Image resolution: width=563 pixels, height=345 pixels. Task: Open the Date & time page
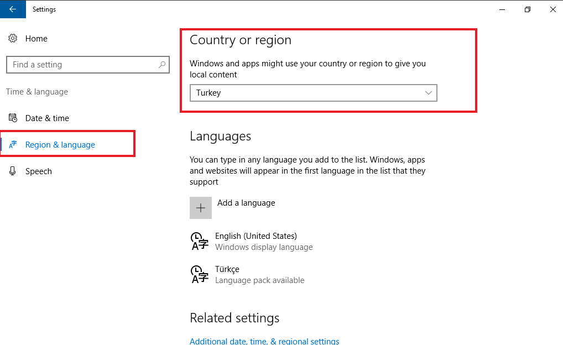click(47, 118)
